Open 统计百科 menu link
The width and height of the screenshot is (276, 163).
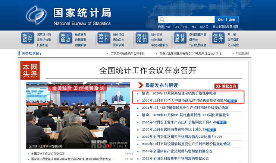[157, 35]
